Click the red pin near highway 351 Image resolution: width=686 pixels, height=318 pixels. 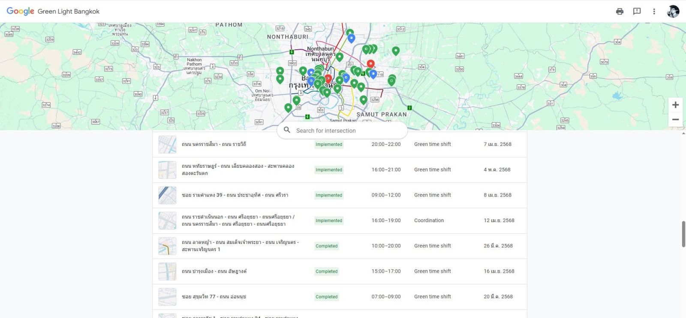click(370, 64)
